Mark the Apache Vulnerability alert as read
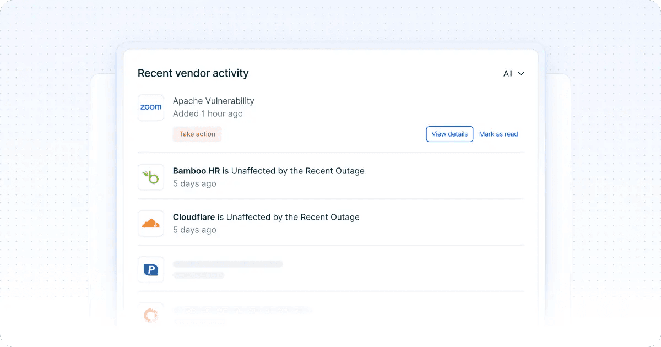This screenshot has height=347, width=661. (x=499, y=134)
